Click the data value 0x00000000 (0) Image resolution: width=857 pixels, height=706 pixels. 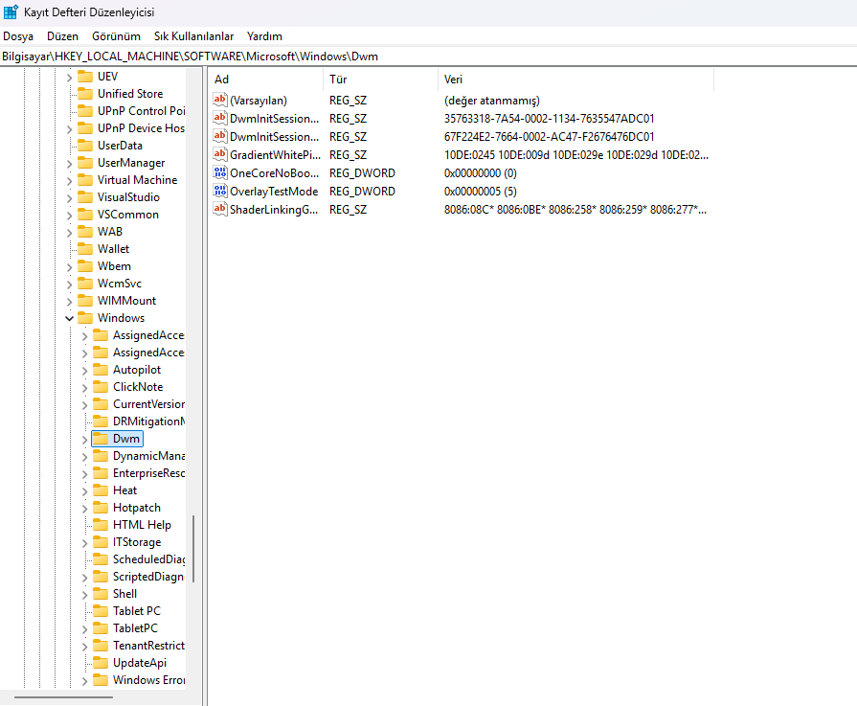tap(480, 173)
